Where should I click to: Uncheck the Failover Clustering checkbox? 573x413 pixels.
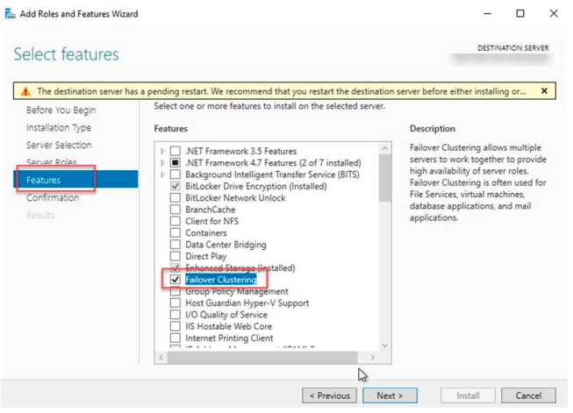coord(175,280)
